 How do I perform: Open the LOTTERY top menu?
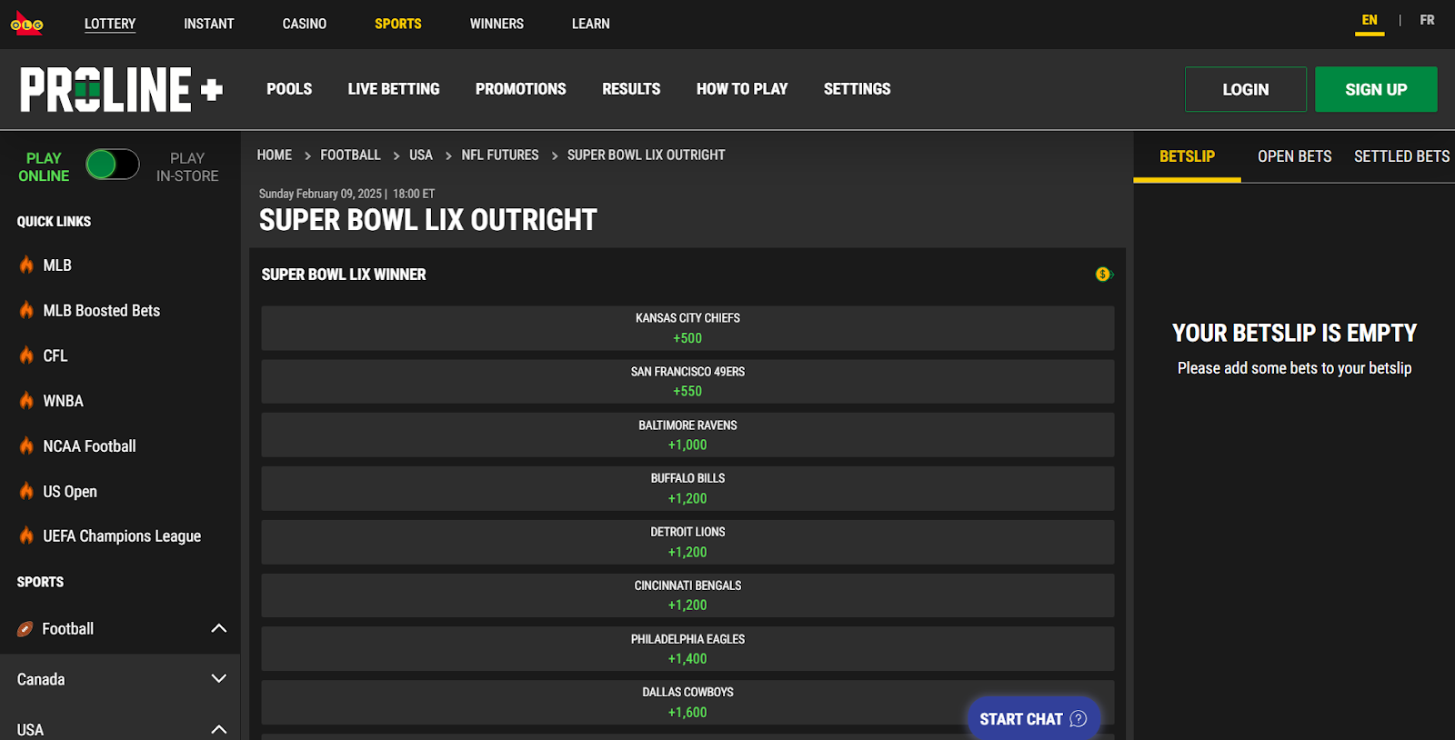tap(110, 24)
